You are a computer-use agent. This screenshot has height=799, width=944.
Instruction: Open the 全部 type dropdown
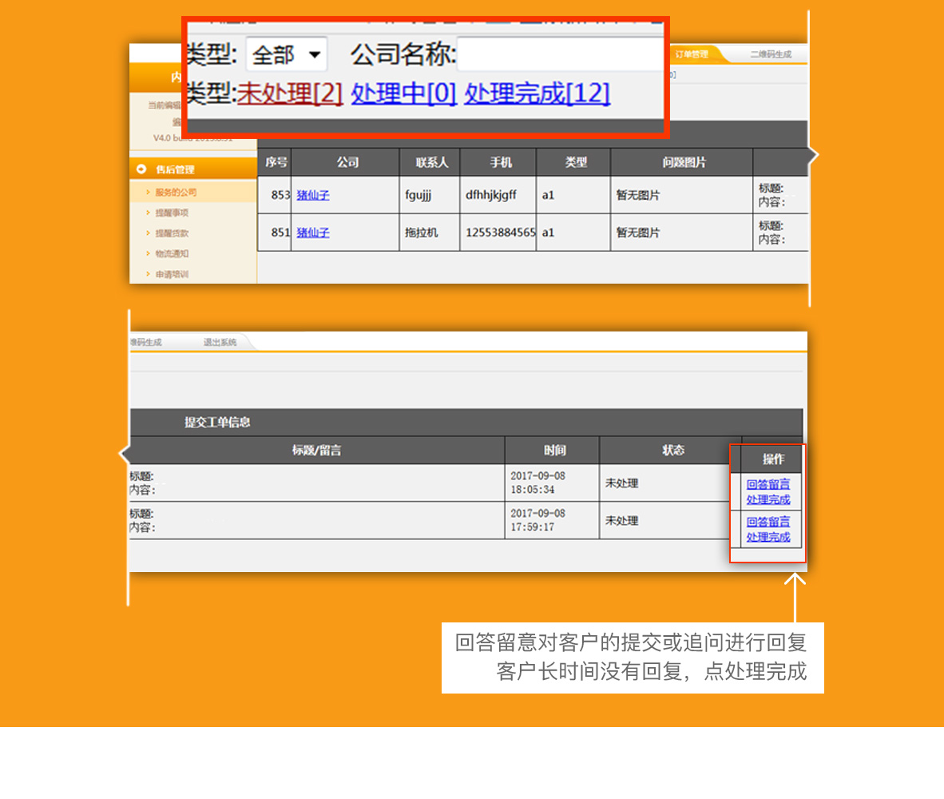pos(287,55)
